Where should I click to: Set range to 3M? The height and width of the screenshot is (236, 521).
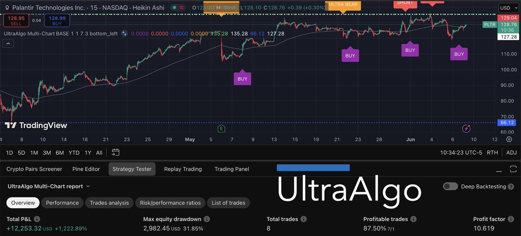tap(47, 152)
